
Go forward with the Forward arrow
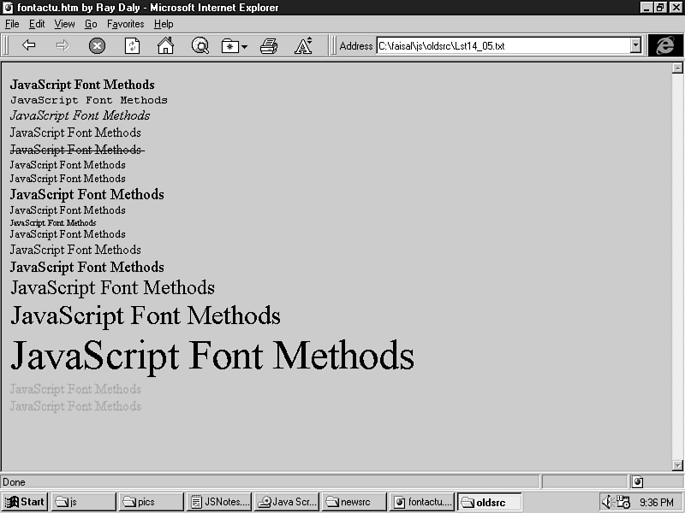pos(63,45)
